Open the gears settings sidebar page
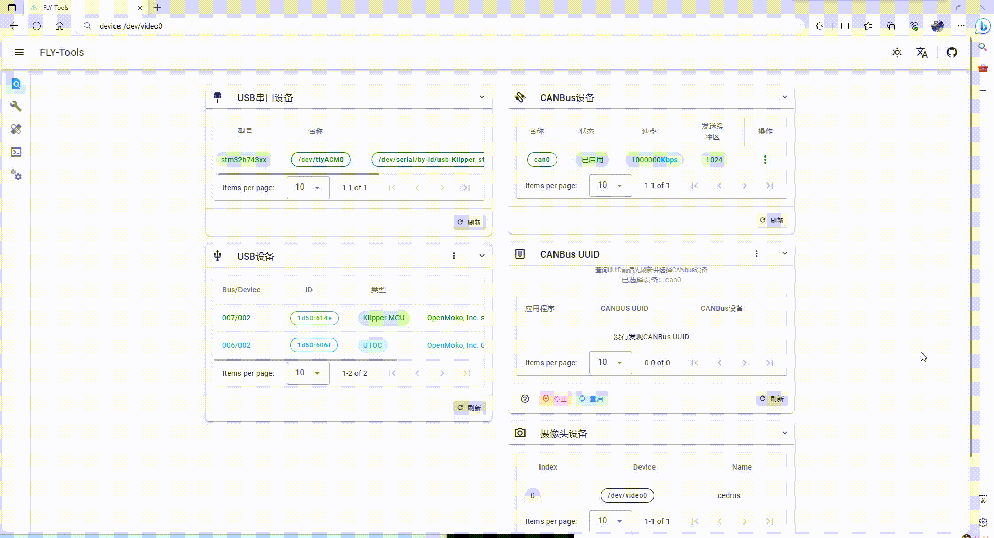Screen dimensions: 994x538 16,175
